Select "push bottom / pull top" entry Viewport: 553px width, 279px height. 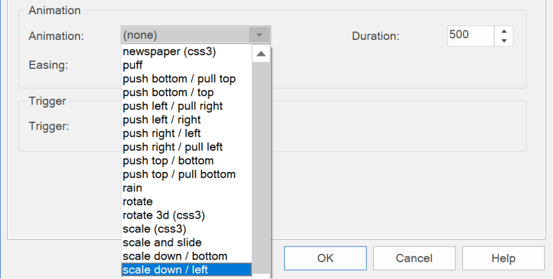[187, 79]
